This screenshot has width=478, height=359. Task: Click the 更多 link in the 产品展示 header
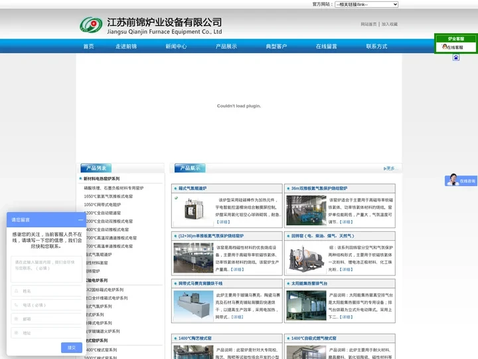(390, 168)
